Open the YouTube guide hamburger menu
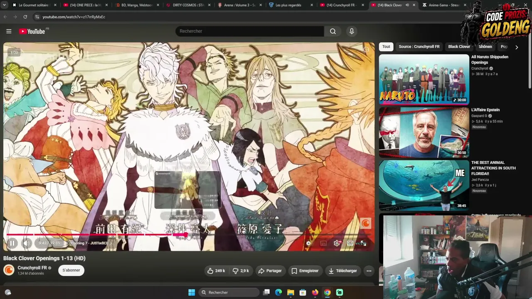532x299 pixels. (x=9, y=31)
